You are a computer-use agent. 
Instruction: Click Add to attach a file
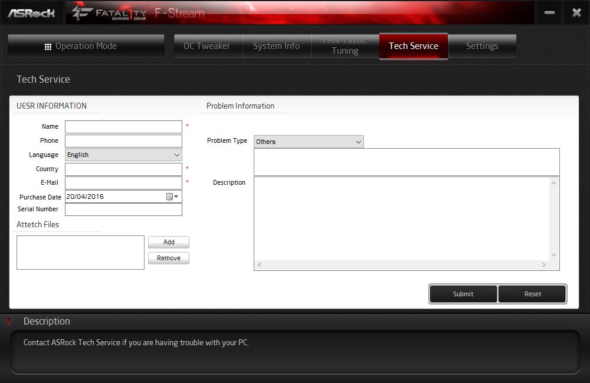click(x=169, y=242)
